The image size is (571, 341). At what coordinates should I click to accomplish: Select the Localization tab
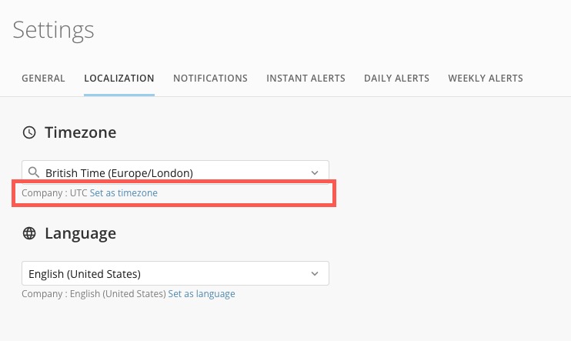point(119,79)
